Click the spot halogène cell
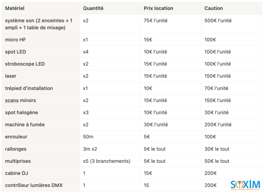This screenshot has height=194, width=264. click(x=22, y=113)
